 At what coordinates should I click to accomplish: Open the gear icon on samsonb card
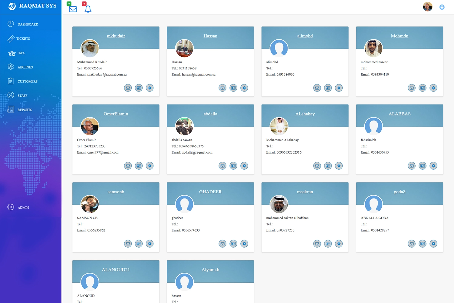click(150, 244)
